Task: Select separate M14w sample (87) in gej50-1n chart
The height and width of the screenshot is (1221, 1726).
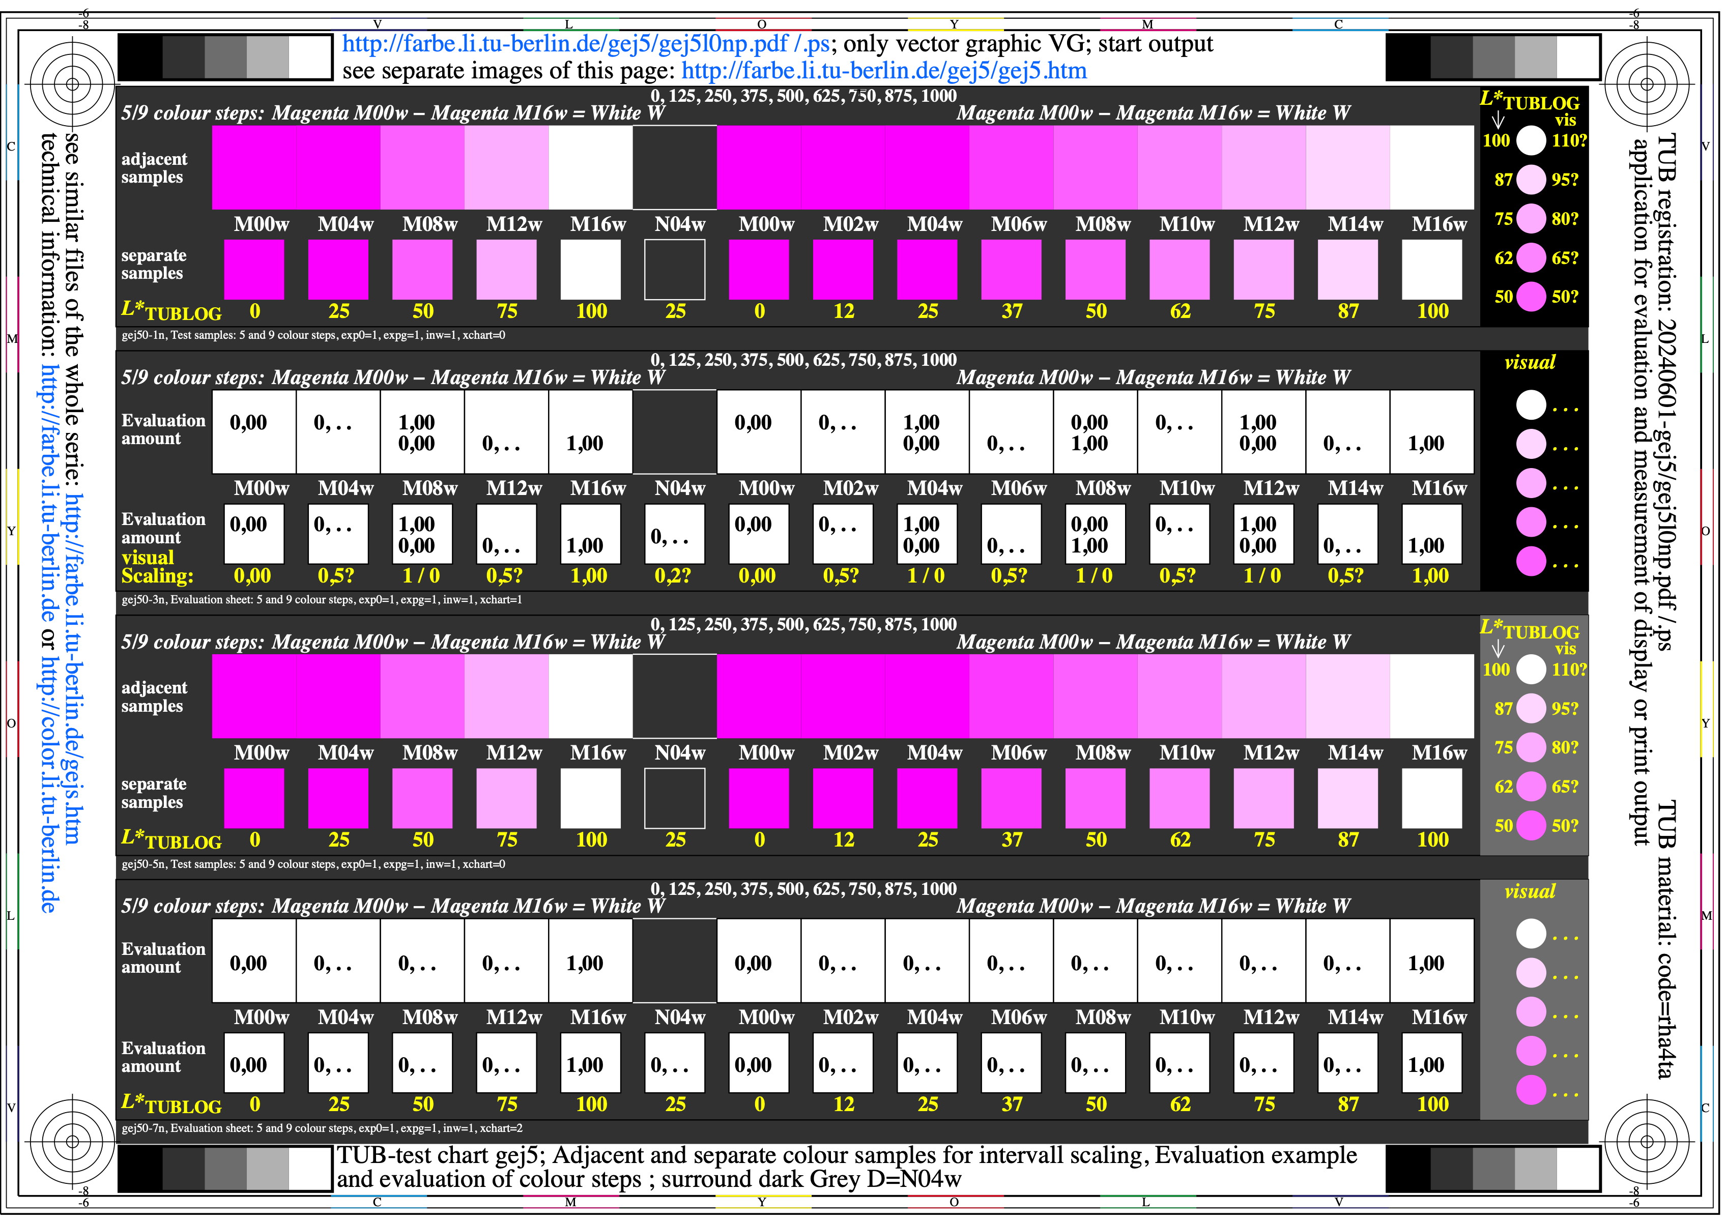Action: (1348, 270)
